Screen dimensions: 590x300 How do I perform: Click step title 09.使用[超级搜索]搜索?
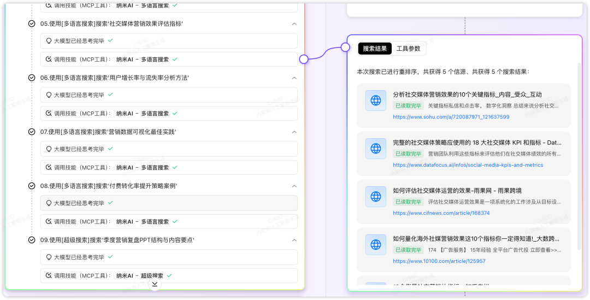point(117,240)
